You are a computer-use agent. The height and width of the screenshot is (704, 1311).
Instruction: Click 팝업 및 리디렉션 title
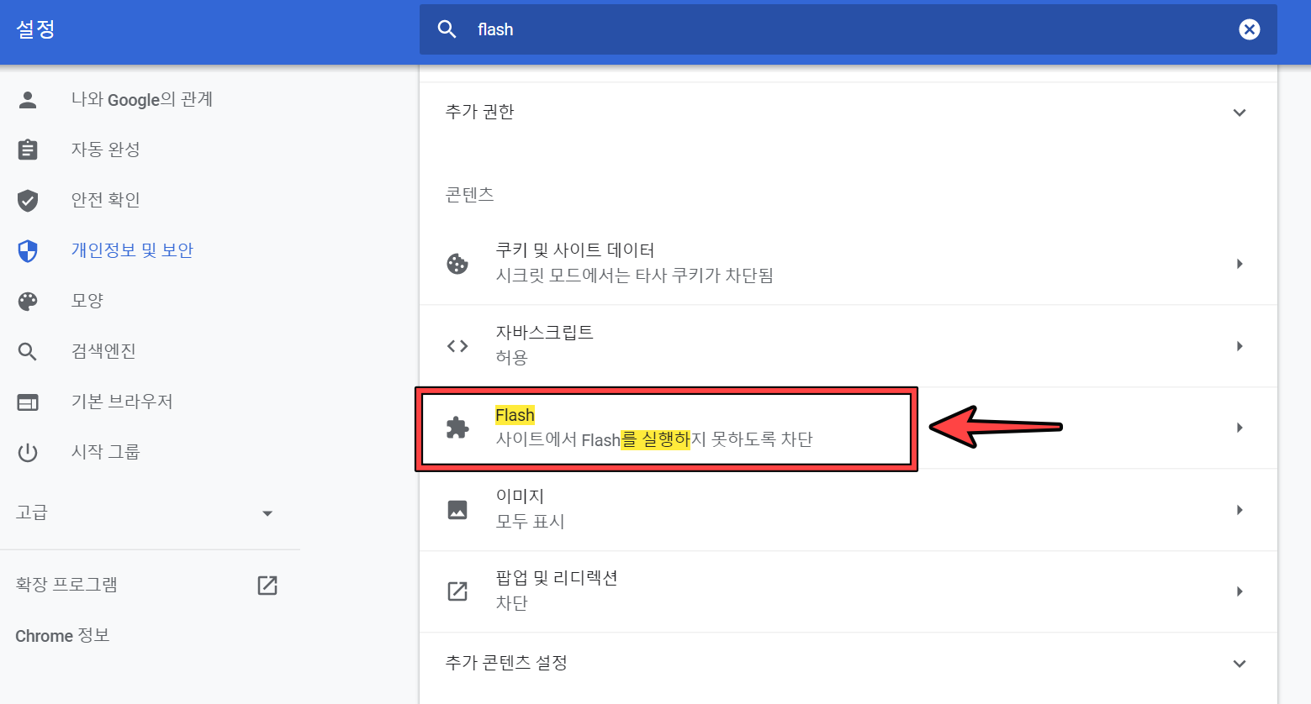(x=557, y=578)
